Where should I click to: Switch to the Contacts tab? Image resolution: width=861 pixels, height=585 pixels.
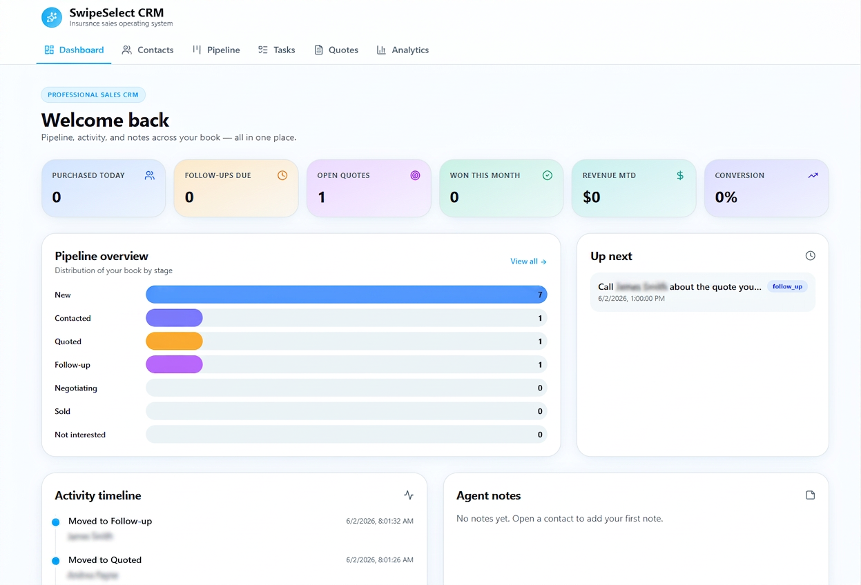pyautogui.click(x=148, y=50)
